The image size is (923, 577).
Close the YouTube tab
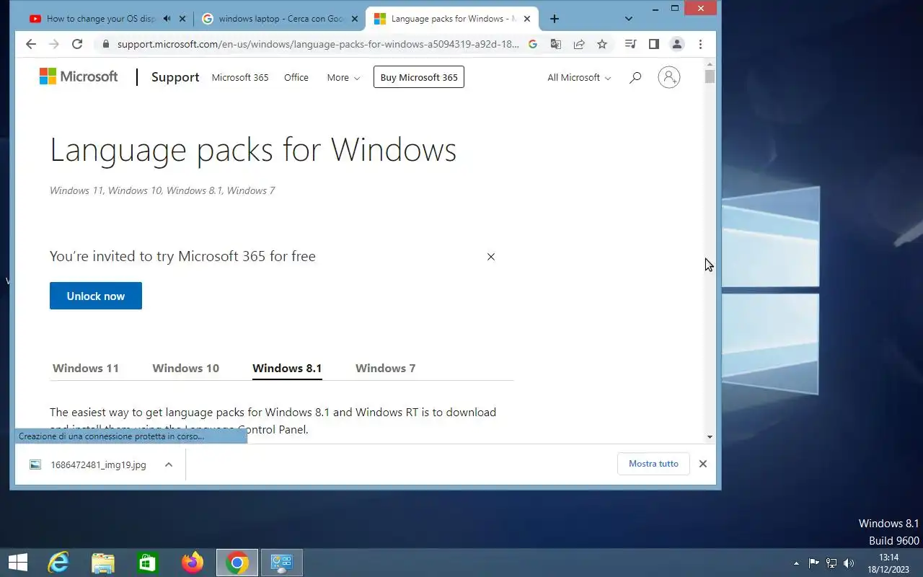click(182, 19)
